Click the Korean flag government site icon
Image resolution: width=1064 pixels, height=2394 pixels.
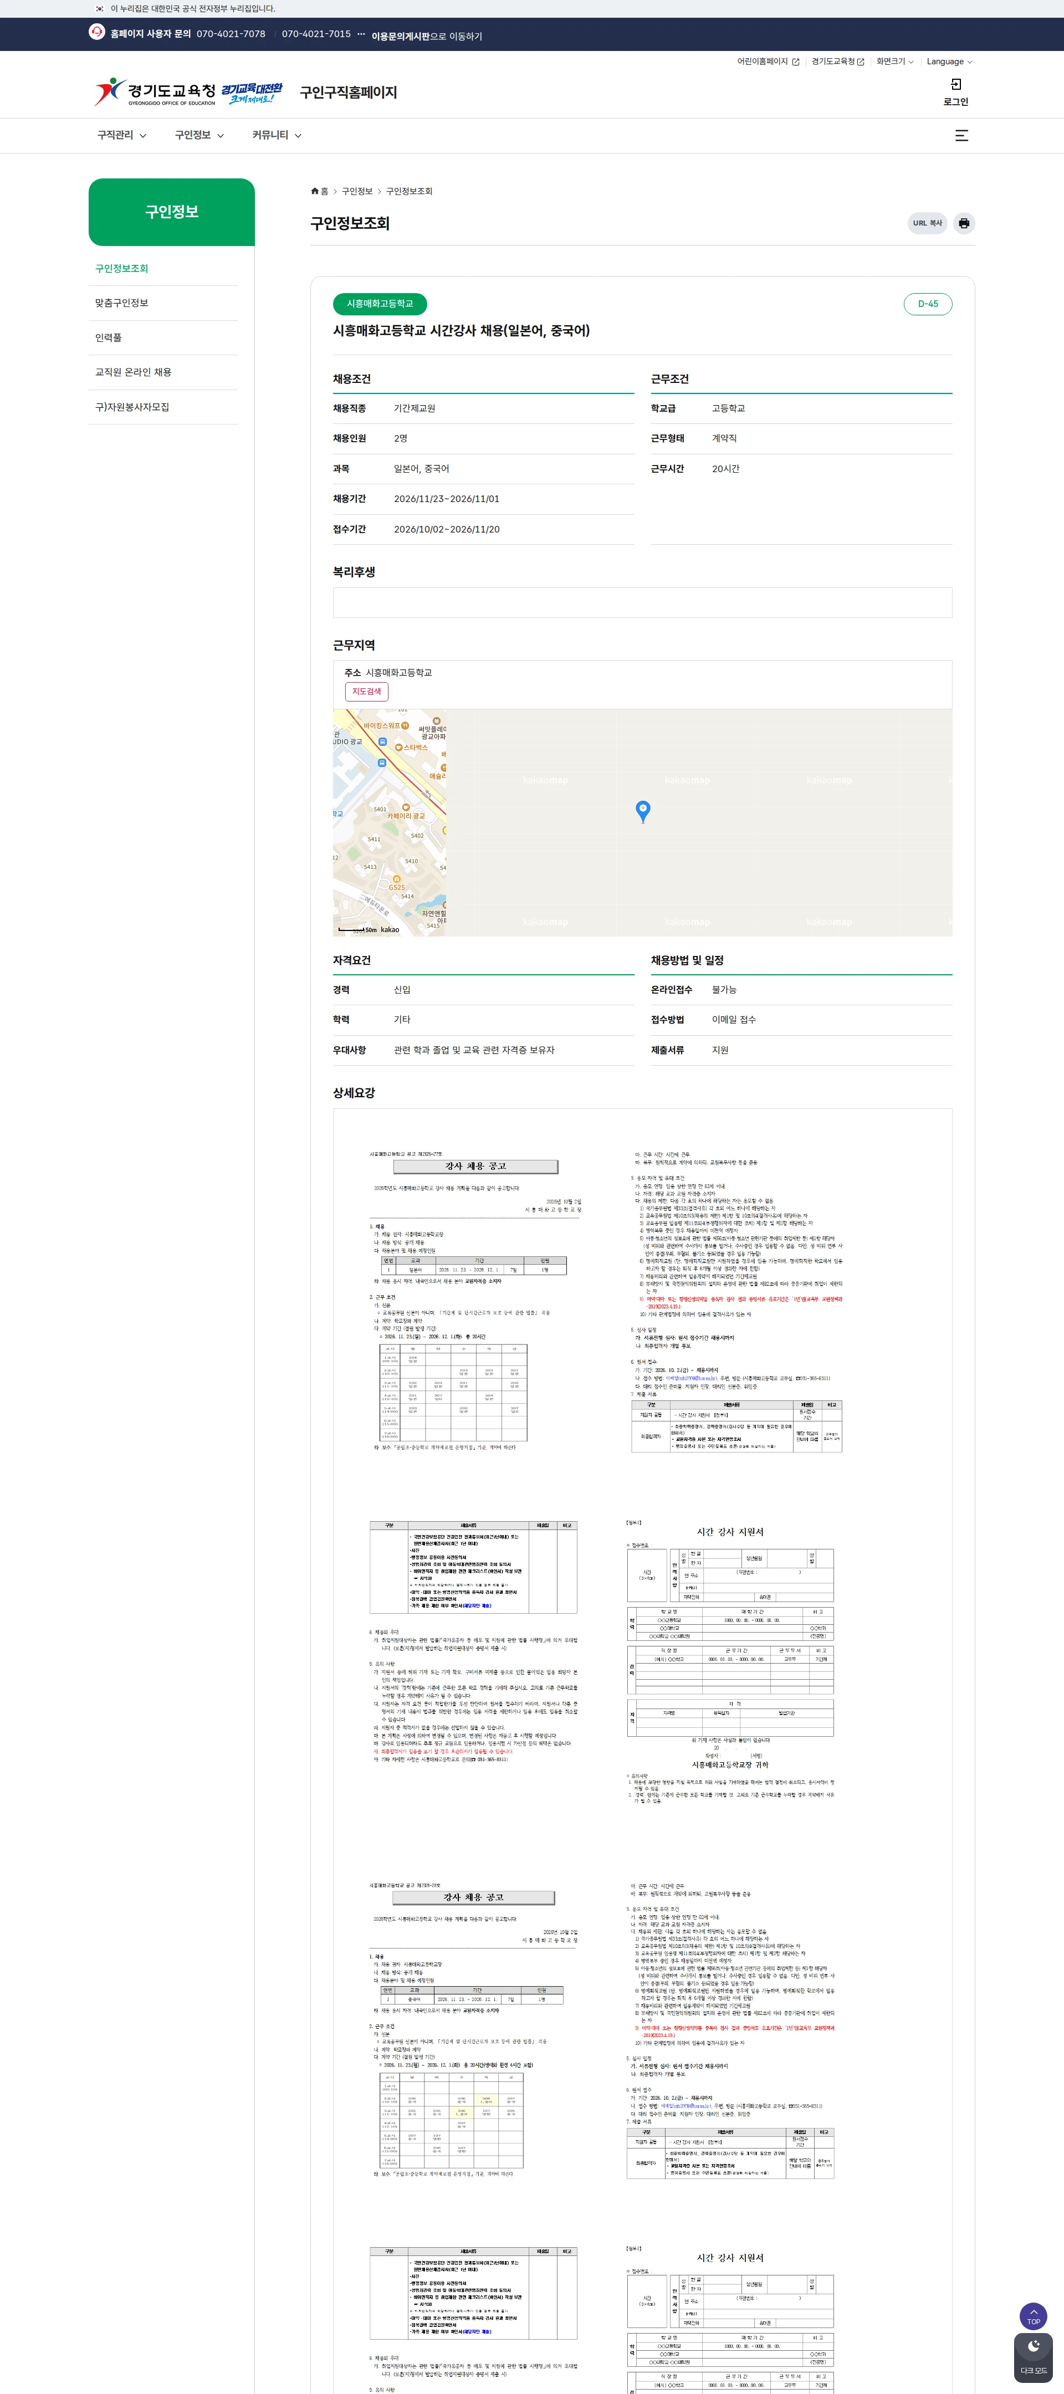pyautogui.click(x=100, y=8)
